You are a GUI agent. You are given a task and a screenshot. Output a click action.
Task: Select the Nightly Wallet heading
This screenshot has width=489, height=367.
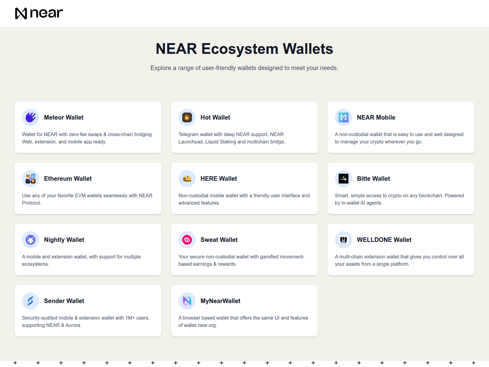[x=64, y=240]
